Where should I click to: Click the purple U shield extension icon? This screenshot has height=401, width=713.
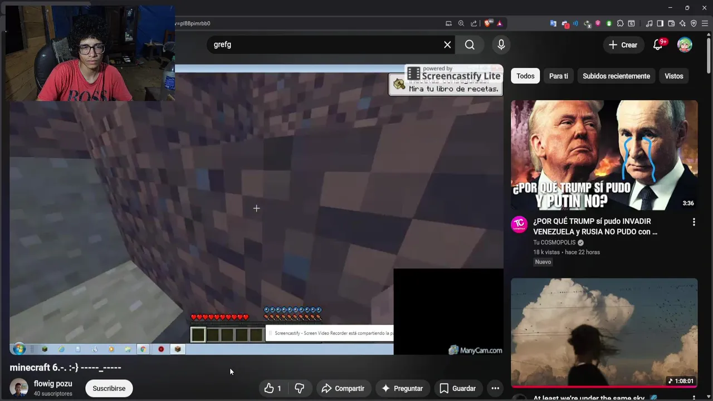click(598, 23)
